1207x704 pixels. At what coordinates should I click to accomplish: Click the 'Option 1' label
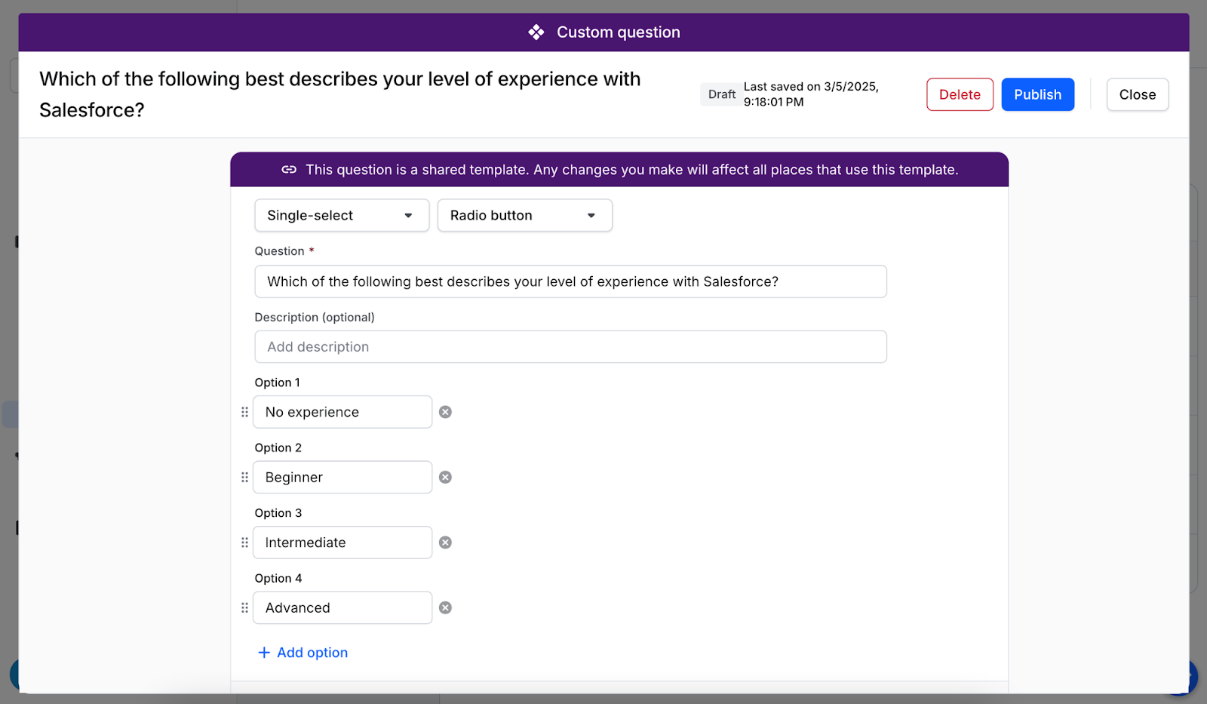pyautogui.click(x=277, y=383)
